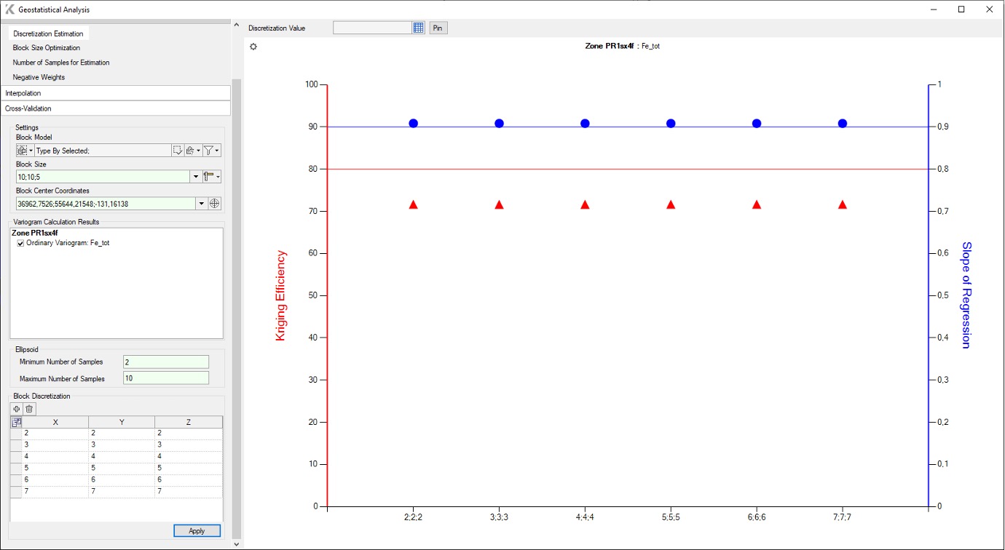Click the crosshair icon beside Block Center Coordinates
The height and width of the screenshot is (550, 1005).
point(214,203)
